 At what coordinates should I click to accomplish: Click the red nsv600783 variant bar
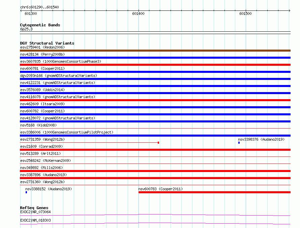tap(214, 192)
